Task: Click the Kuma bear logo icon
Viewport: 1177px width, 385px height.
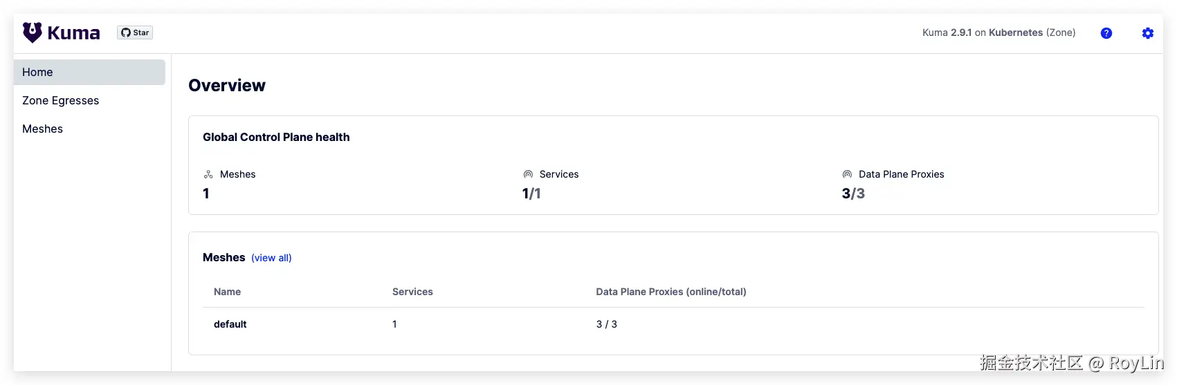Action: pos(33,32)
